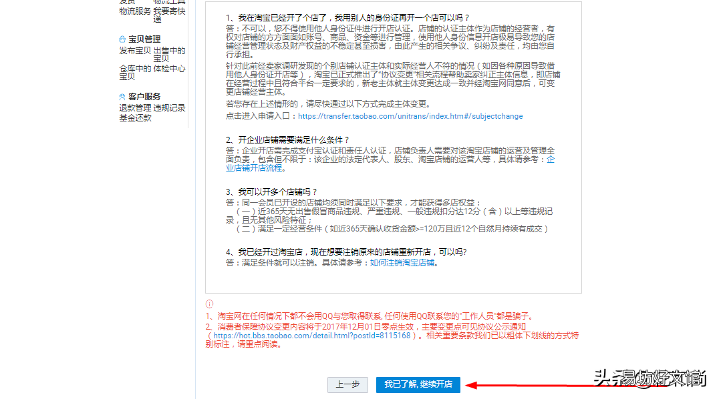Open 基金还款 in the sidebar
Image resolution: width=719 pixels, height=399 pixels.
pyautogui.click(x=135, y=118)
